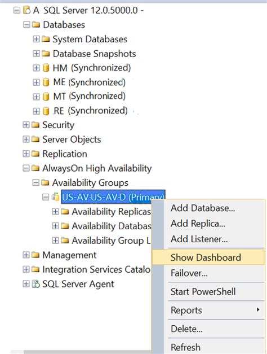The width and height of the screenshot is (267, 354).
Task: Click the Management folder icon
Action: tap(35, 255)
